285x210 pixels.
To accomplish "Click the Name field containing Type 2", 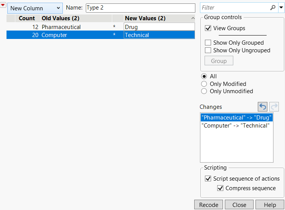I will pos(140,8).
